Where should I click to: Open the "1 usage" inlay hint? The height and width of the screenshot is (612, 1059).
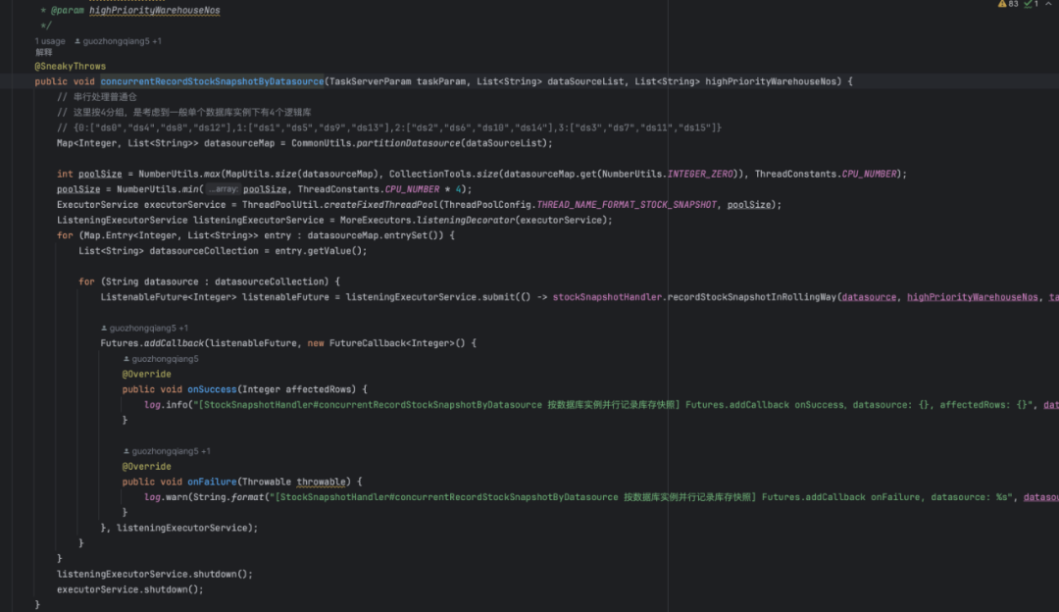click(x=50, y=41)
